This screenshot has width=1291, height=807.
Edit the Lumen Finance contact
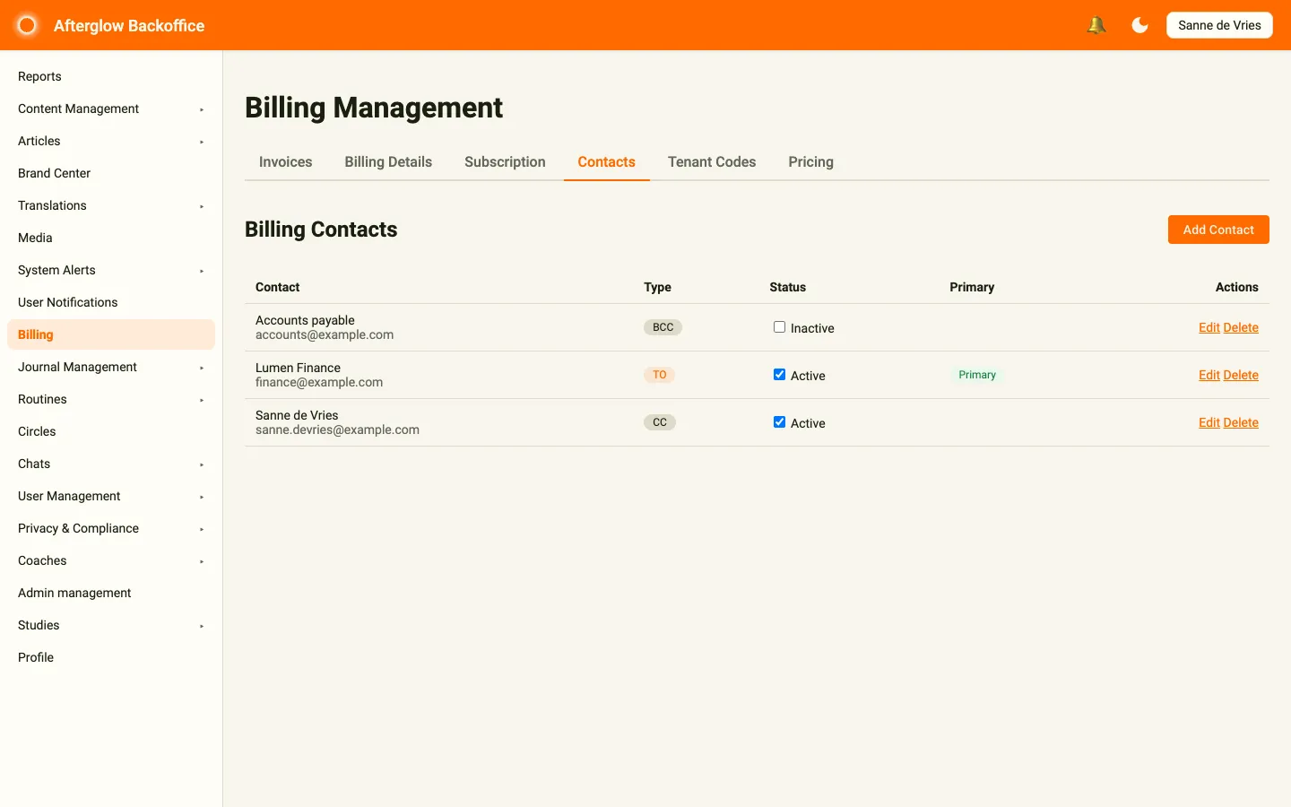click(x=1209, y=375)
